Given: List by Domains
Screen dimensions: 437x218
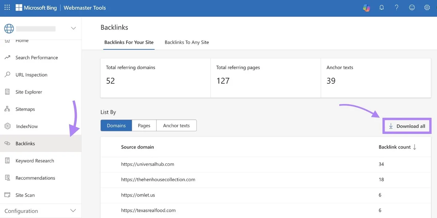Looking at the screenshot, I should point(116,126).
